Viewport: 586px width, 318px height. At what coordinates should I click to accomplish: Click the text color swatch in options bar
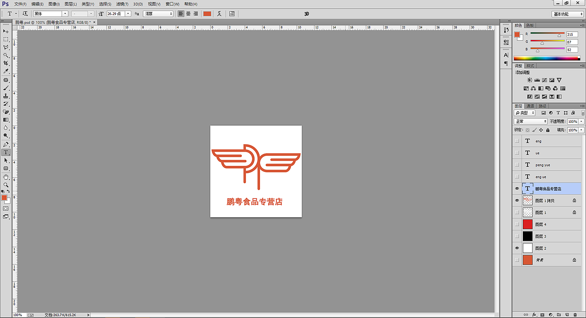pos(207,14)
